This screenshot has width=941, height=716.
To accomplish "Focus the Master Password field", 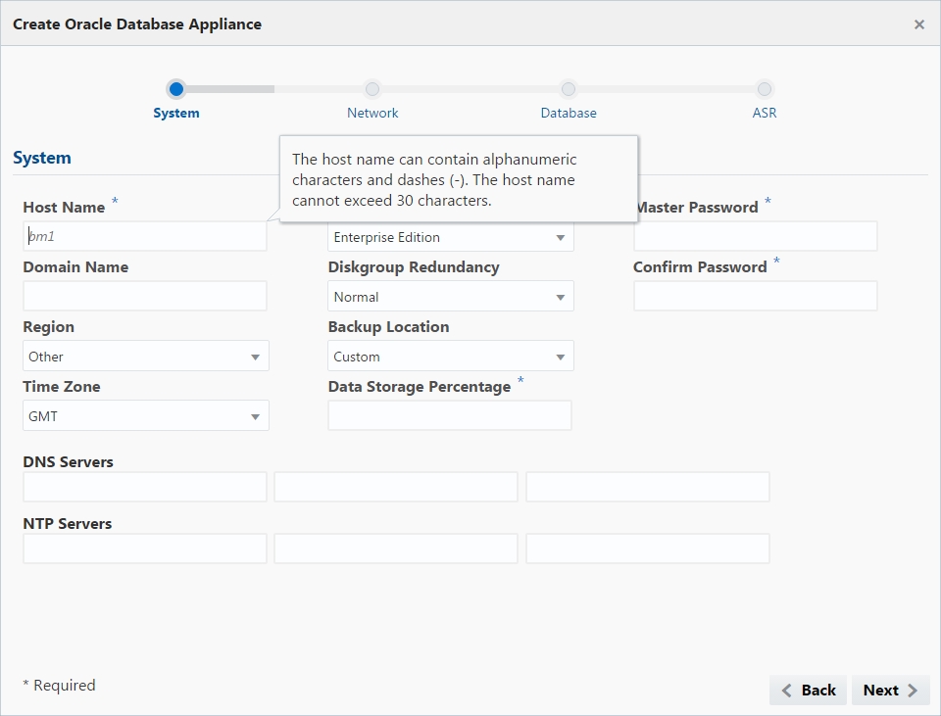I will click(756, 236).
